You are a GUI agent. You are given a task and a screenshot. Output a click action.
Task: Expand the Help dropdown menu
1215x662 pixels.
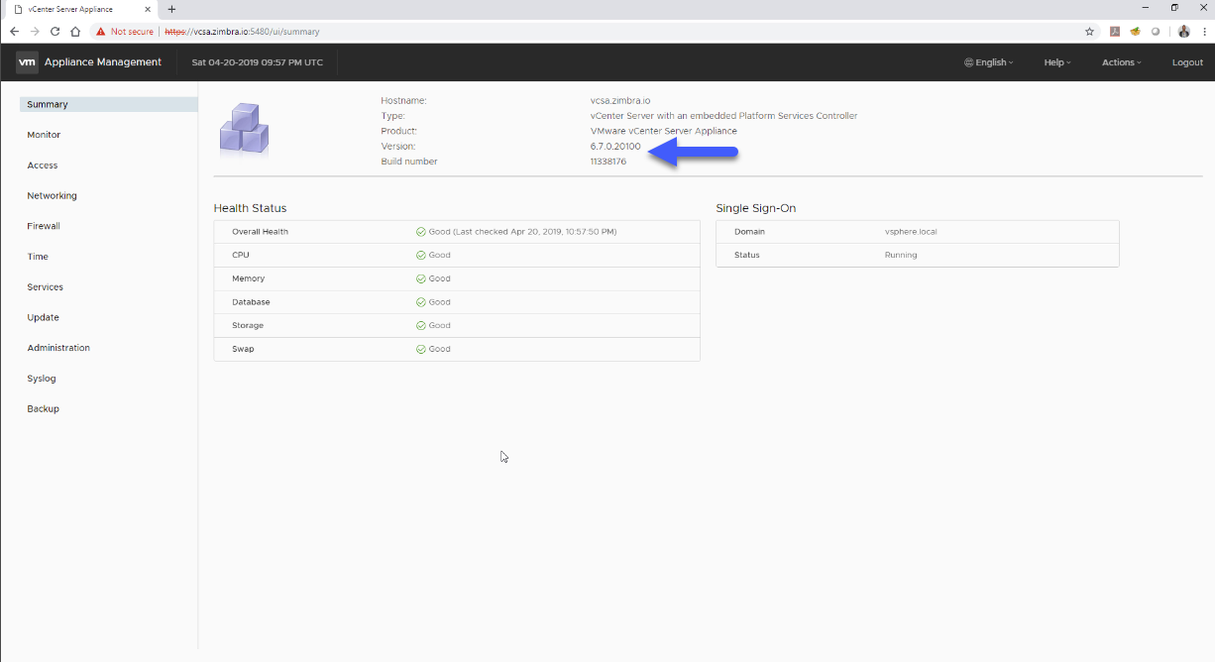tap(1057, 62)
